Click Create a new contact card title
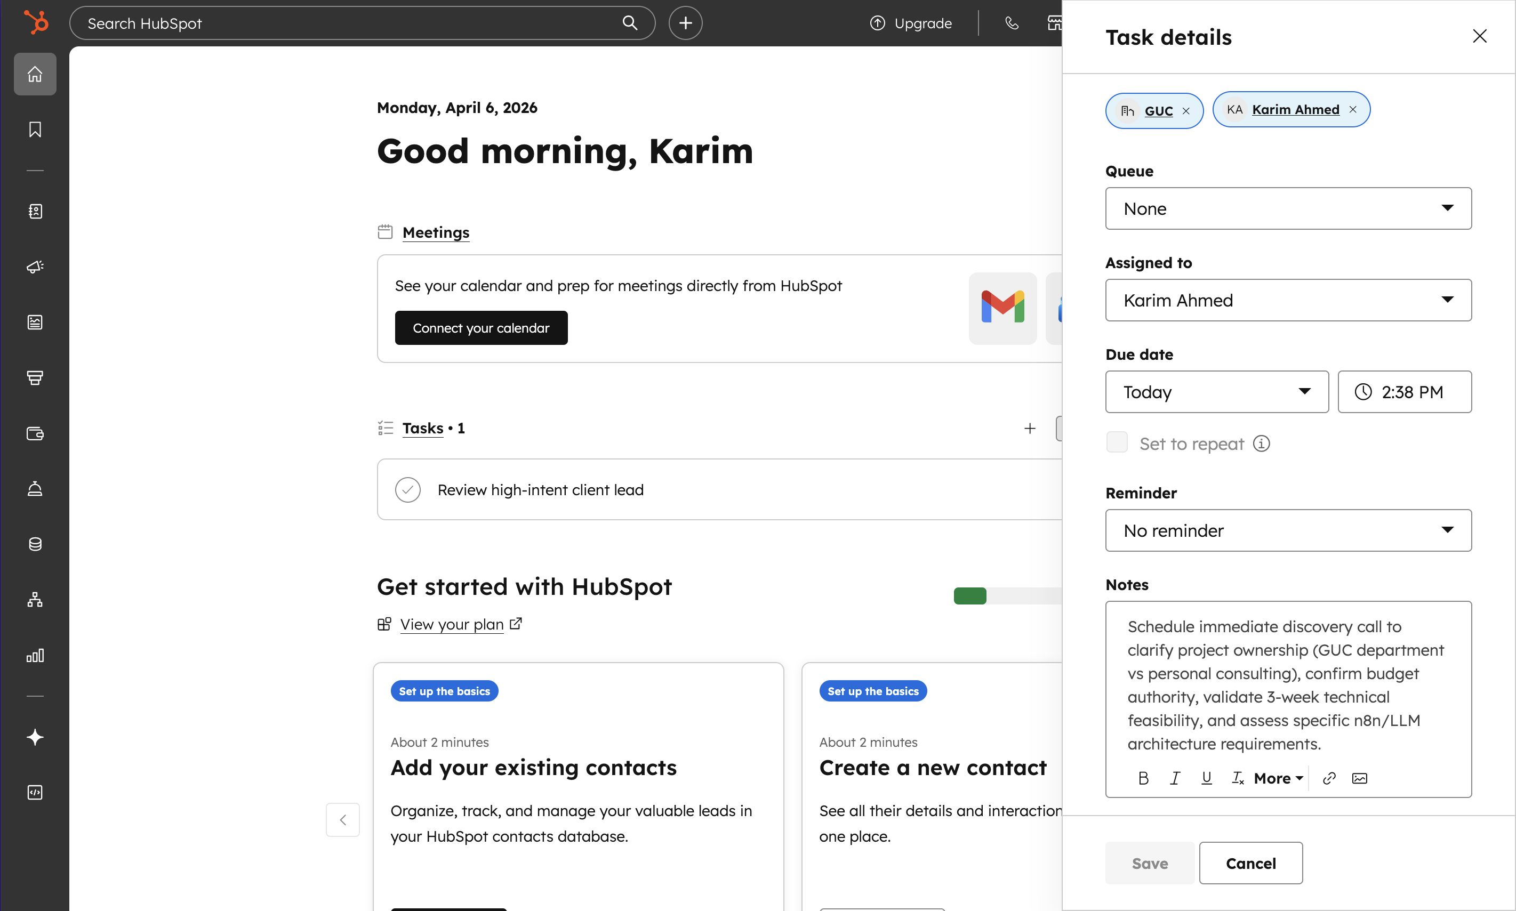 click(x=933, y=768)
